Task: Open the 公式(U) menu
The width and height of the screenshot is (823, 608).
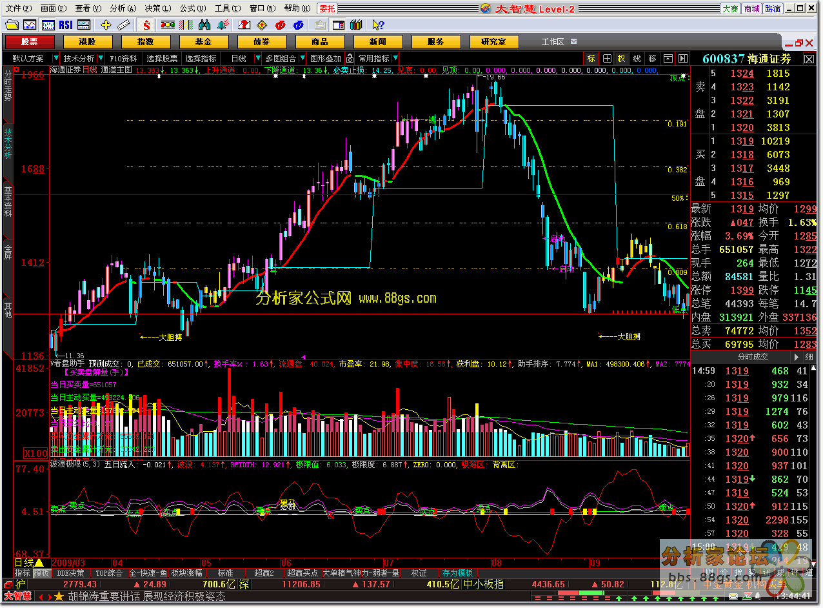Action: coord(192,8)
